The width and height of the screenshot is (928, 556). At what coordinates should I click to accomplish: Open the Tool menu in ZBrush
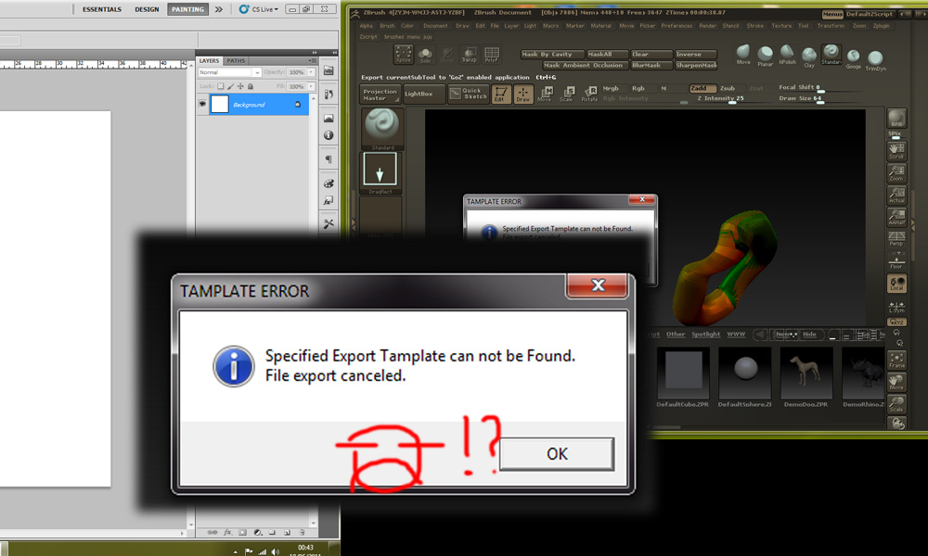pos(803,26)
